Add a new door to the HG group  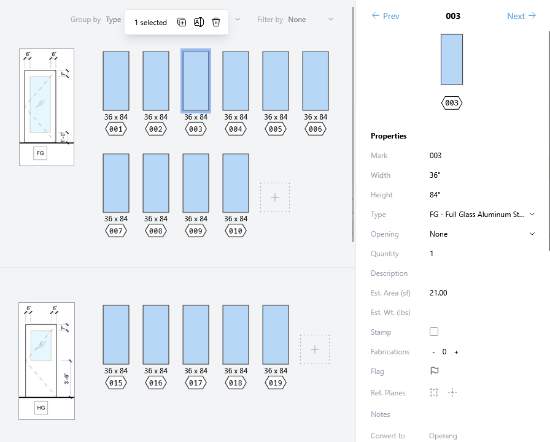pos(315,349)
